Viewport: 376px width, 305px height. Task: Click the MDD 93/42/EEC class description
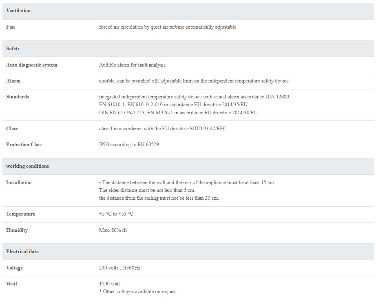[163, 129]
